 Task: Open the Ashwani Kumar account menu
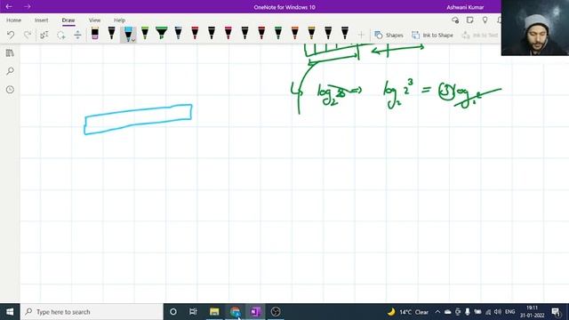click(465, 7)
